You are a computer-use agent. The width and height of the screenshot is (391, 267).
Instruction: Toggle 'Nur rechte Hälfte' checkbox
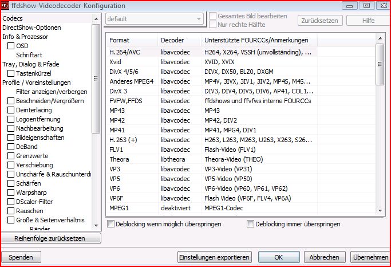(x=212, y=25)
